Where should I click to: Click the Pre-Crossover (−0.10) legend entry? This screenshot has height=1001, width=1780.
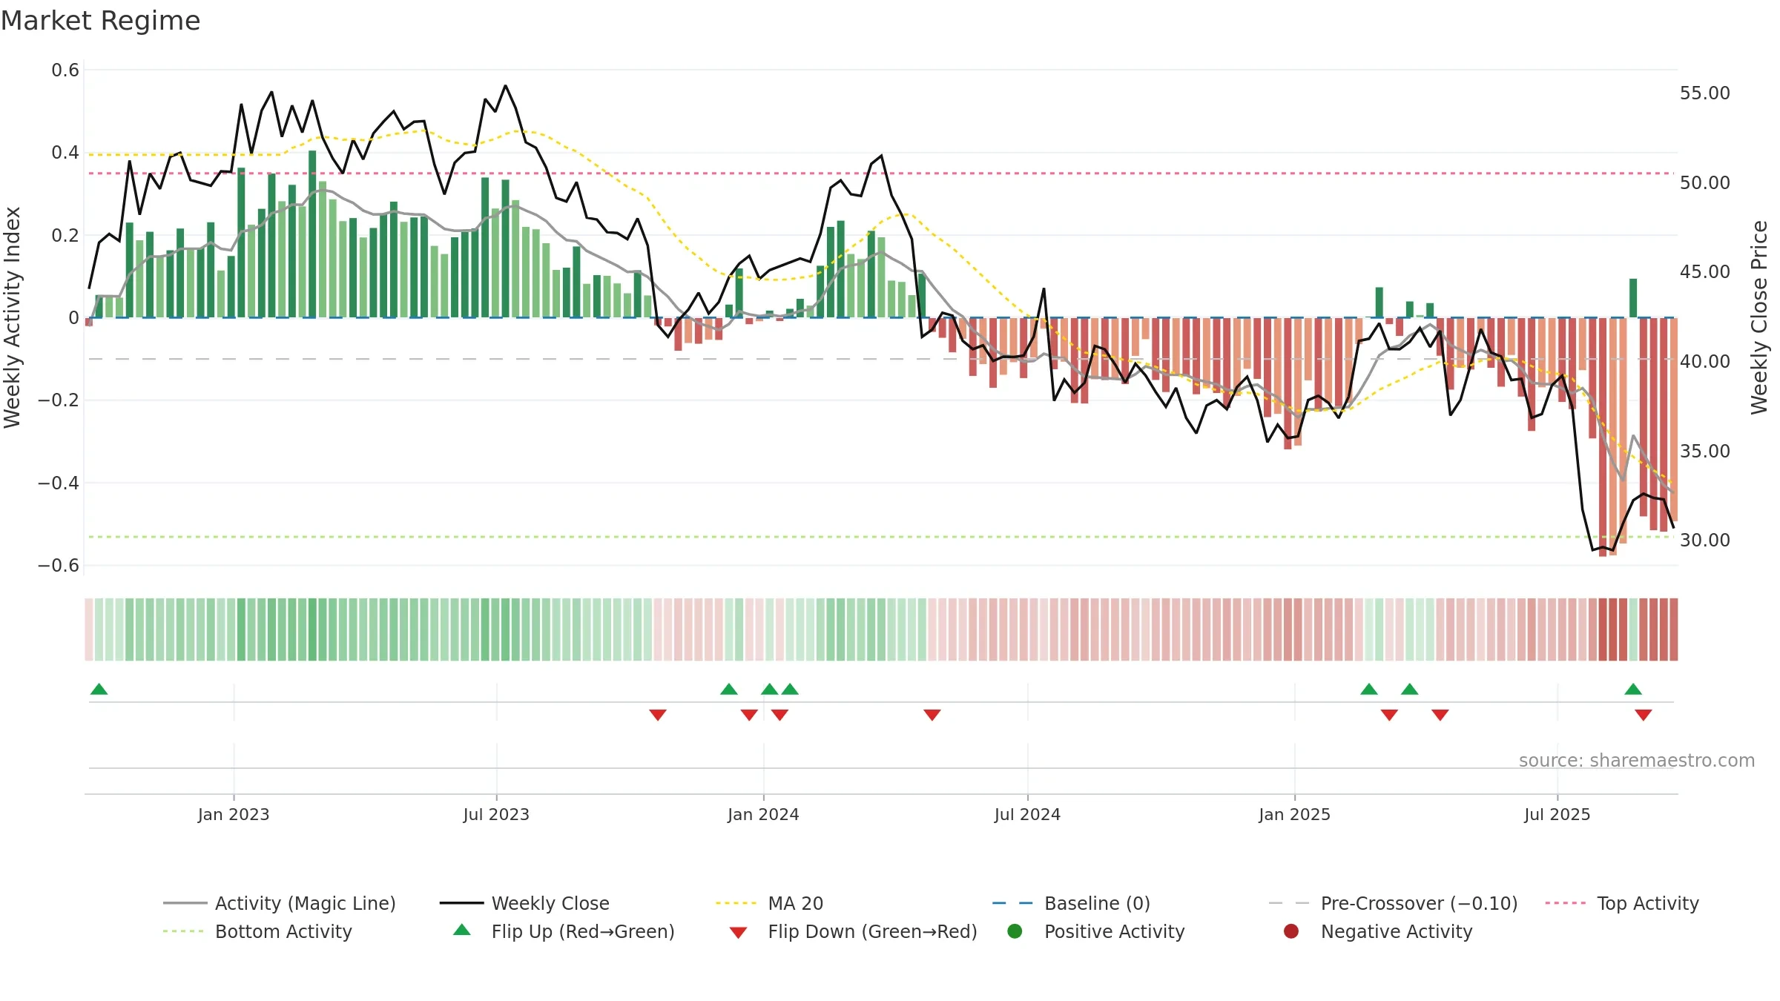[1393, 903]
